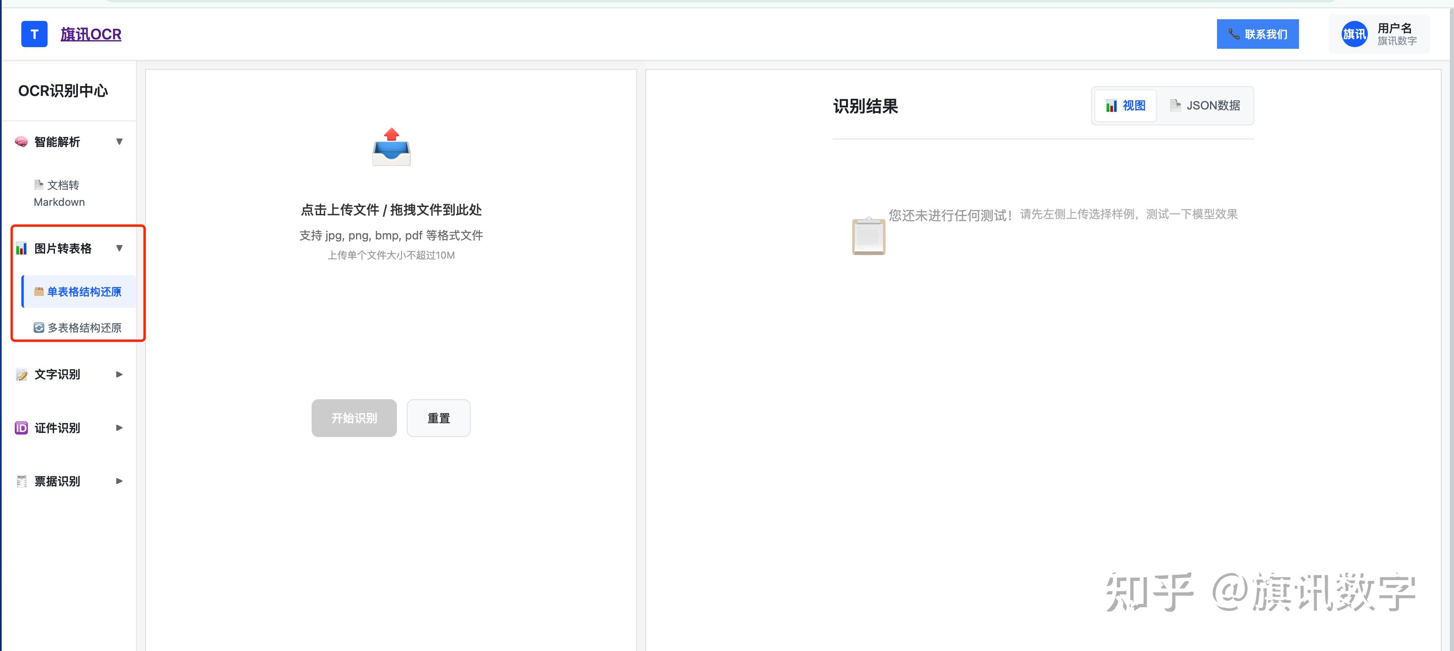1454x651 pixels.
Task: Collapse the 图片转表格 section arrow
Action: 119,248
